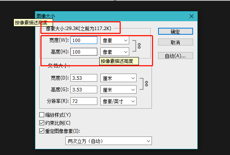Screen dimensions: 230x155
Task: Click the 取消 button
Action: pos(175,42)
